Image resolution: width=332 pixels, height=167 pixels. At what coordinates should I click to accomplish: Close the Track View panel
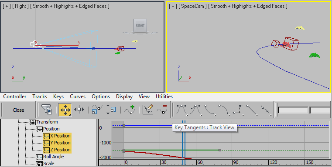18,110
